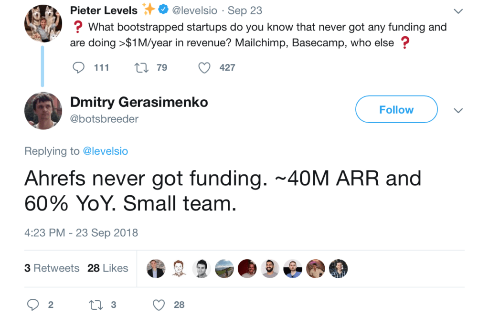The height and width of the screenshot is (326, 489).
Task: Retweet Pieter Levels' original tweet
Action: [141, 67]
